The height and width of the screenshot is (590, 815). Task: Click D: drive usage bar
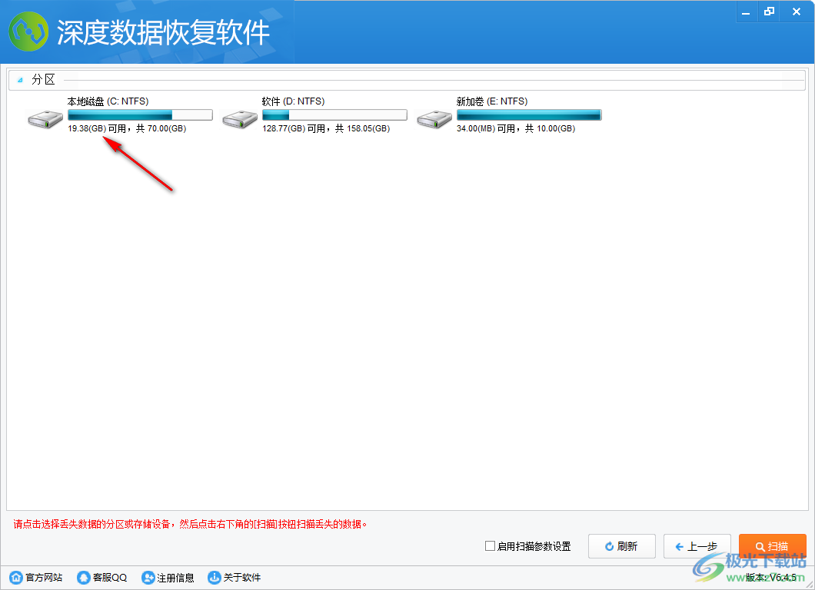(334, 114)
